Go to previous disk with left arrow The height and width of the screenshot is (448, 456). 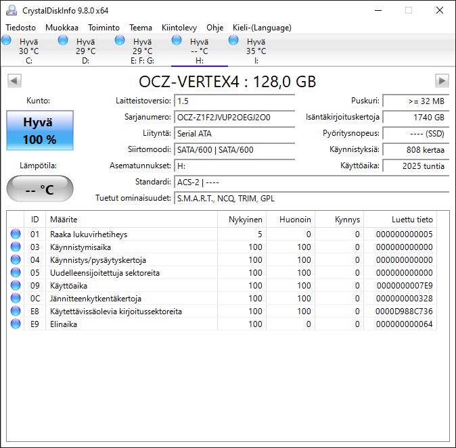14,80
